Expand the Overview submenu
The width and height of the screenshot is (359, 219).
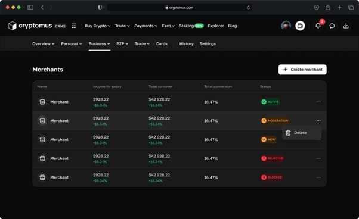pos(44,43)
